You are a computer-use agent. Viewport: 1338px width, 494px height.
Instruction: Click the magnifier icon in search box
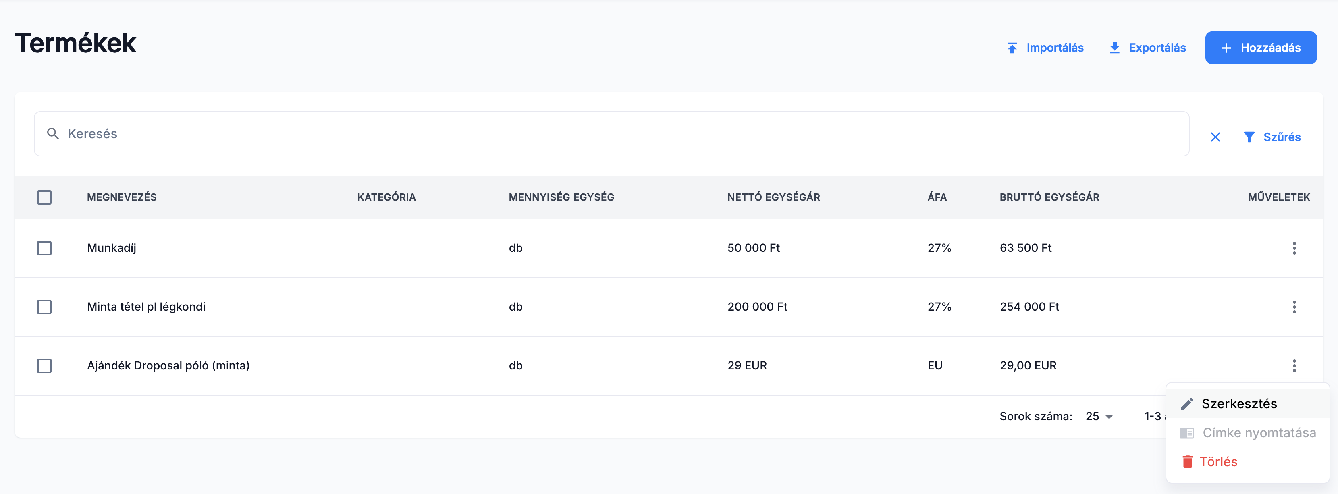click(52, 134)
